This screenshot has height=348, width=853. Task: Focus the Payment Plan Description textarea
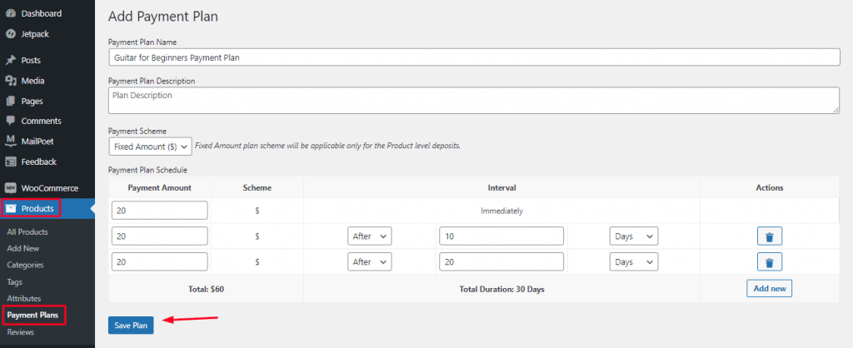point(473,101)
